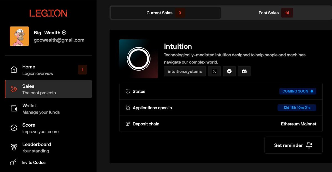Click the Big_Wealth username
This screenshot has height=172, width=332.
click(47, 33)
